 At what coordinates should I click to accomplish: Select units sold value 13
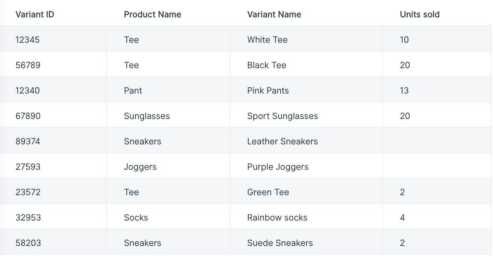(404, 91)
